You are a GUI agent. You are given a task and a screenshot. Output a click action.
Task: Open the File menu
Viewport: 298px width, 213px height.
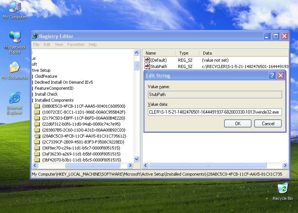coord(36,44)
